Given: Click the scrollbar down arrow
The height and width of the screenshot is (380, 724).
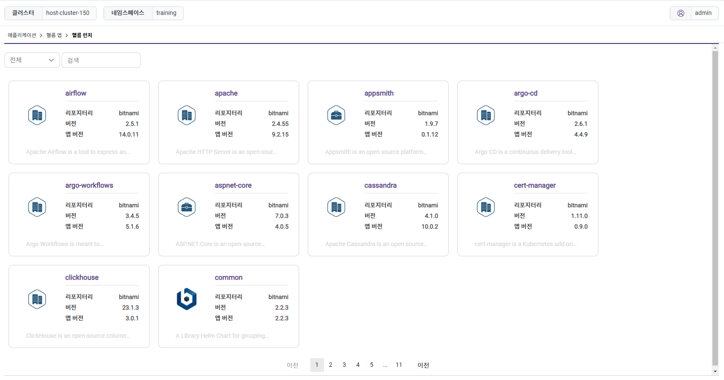Looking at the screenshot, I should (x=715, y=371).
